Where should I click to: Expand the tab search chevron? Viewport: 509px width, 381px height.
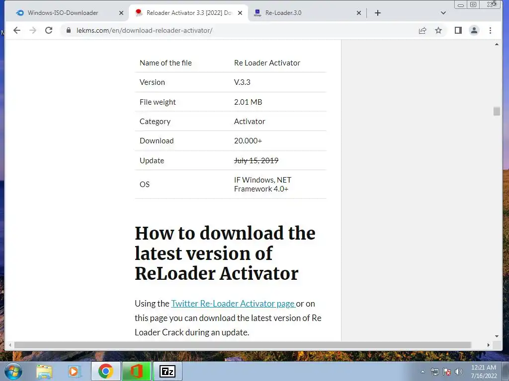[x=443, y=13]
